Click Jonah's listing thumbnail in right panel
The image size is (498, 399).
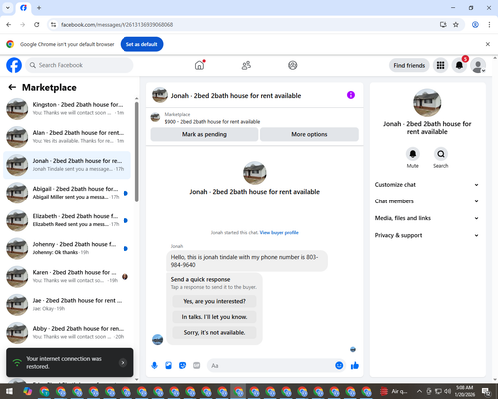(427, 103)
